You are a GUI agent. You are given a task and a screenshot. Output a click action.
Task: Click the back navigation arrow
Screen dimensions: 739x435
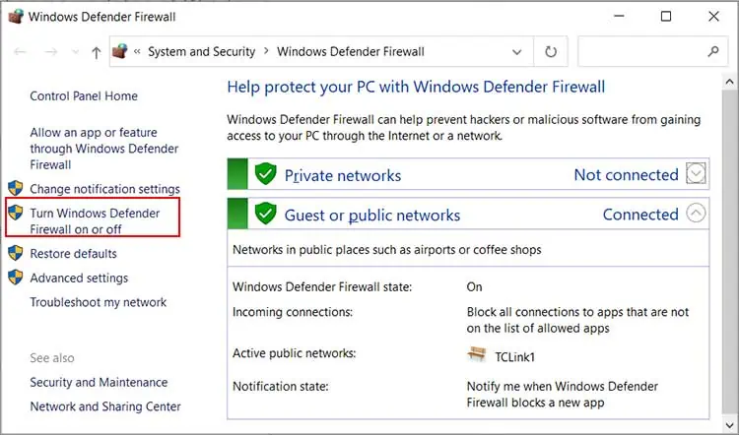pyautogui.click(x=21, y=51)
